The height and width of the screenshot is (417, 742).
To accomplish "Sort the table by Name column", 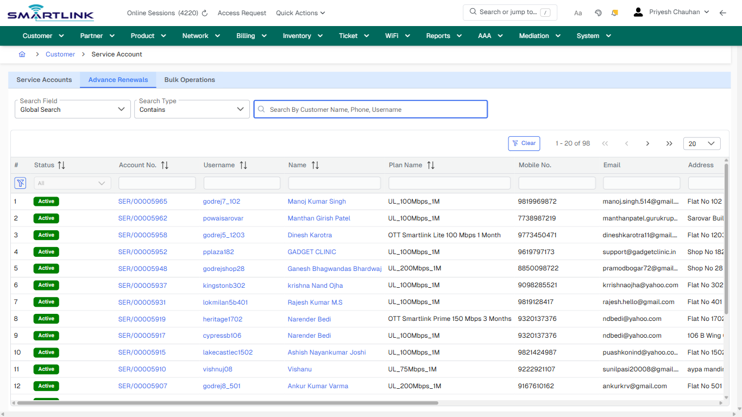I will (315, 165).
